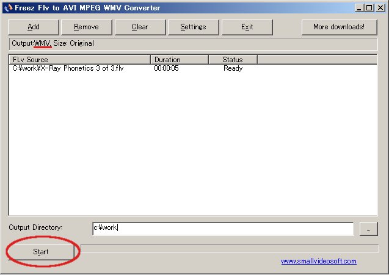
Task: Click the Status column header
Action: tap(233, 60)
